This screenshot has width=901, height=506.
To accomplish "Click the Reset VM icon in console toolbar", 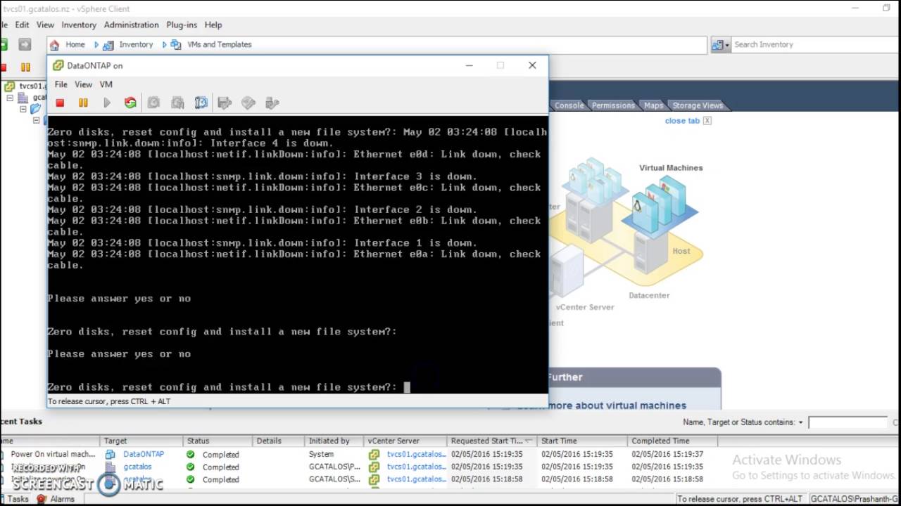I will [130, 103].
